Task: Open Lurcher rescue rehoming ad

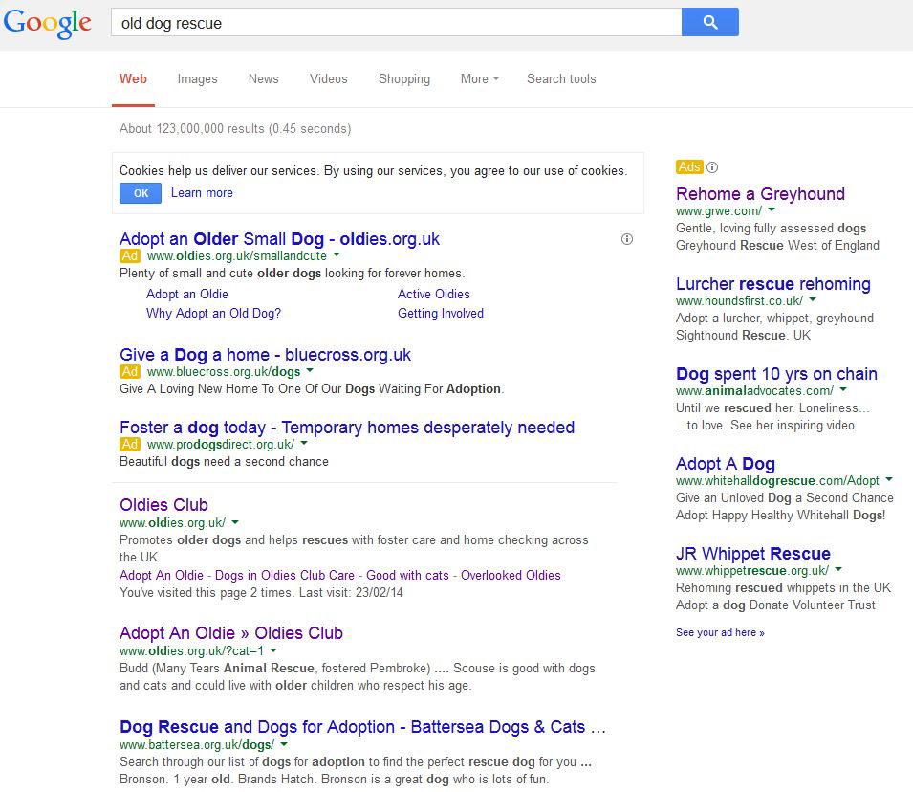Action: pyautogui.click(x=773, y=284)
